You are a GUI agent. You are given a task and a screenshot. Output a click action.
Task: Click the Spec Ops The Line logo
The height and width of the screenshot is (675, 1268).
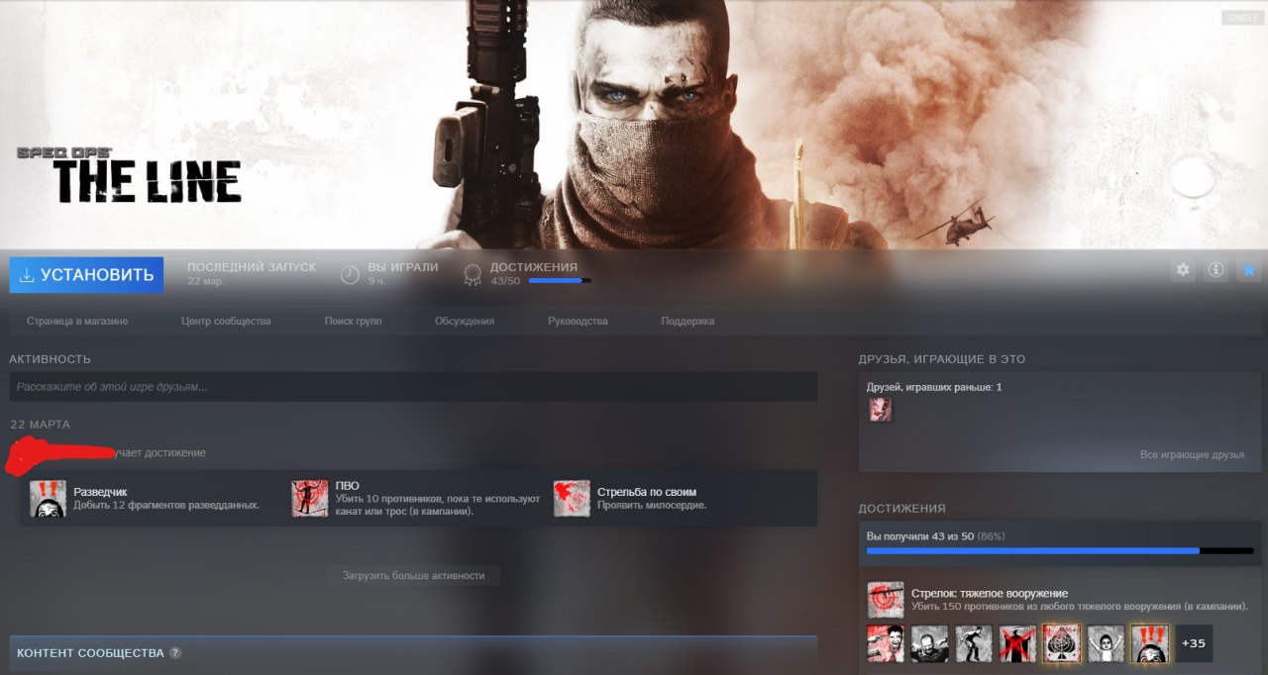[129, 175]
